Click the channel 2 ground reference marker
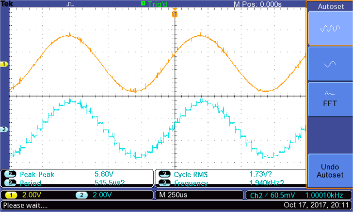Screen dimensions: 353x212 point(4,130)
